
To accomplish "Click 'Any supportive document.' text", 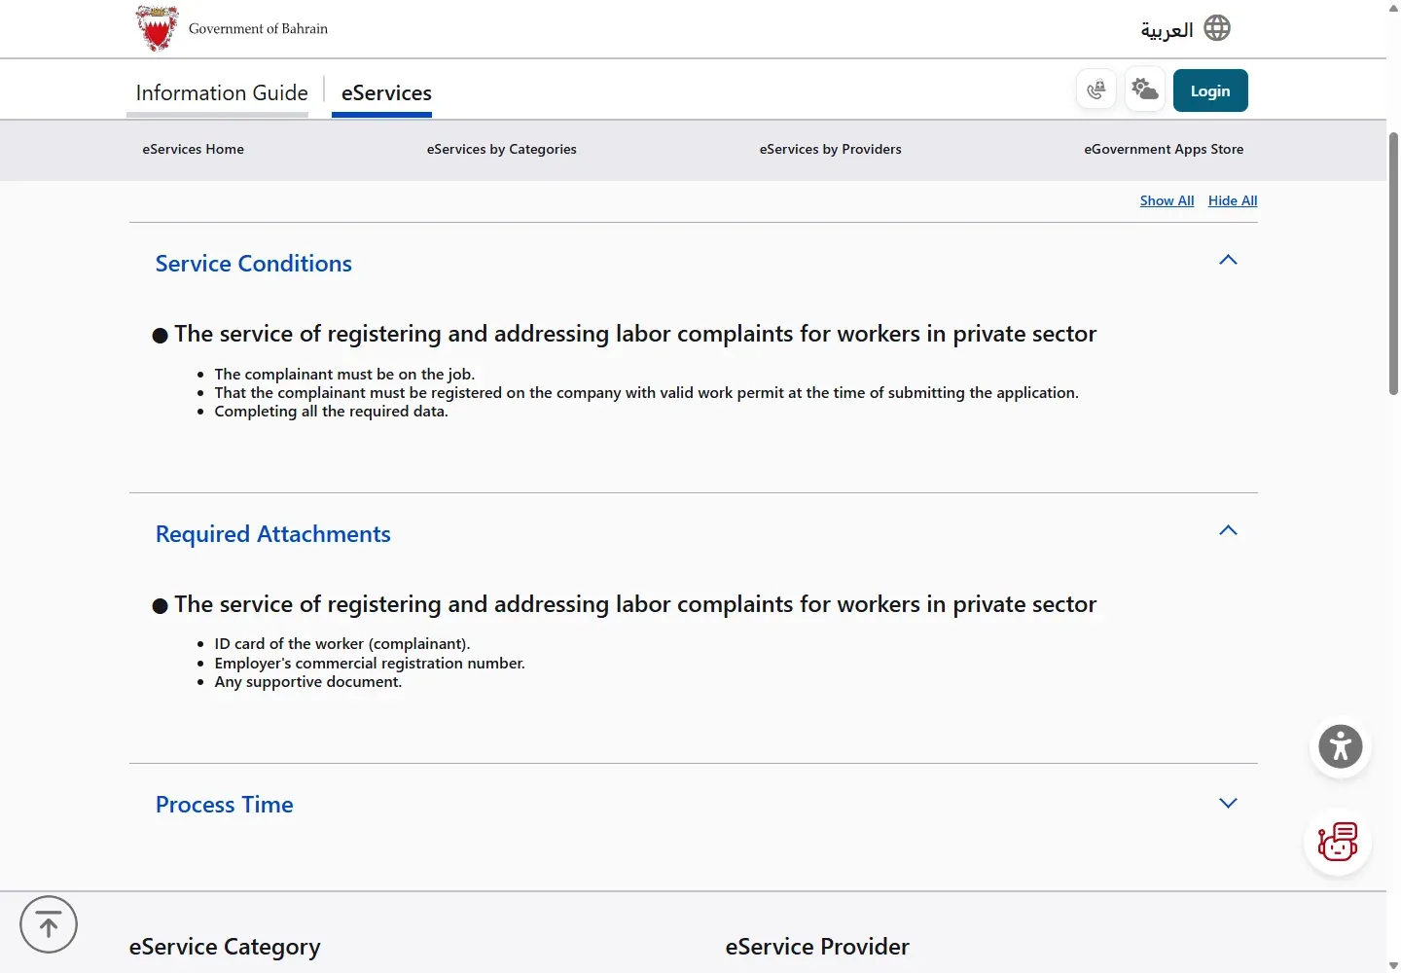I will (308, 682).
